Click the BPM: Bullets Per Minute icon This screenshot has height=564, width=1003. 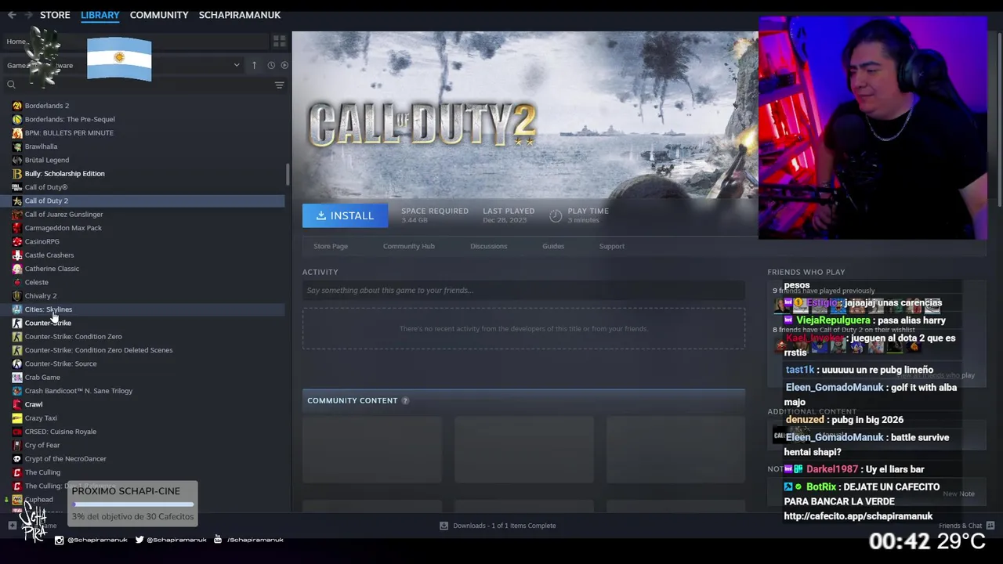17,133
